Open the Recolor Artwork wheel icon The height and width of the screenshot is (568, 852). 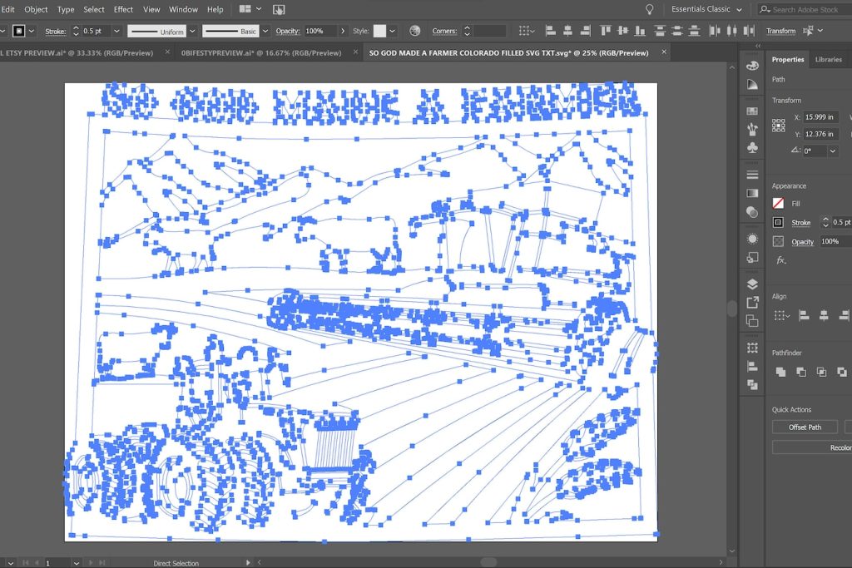(x=414, y=31)
